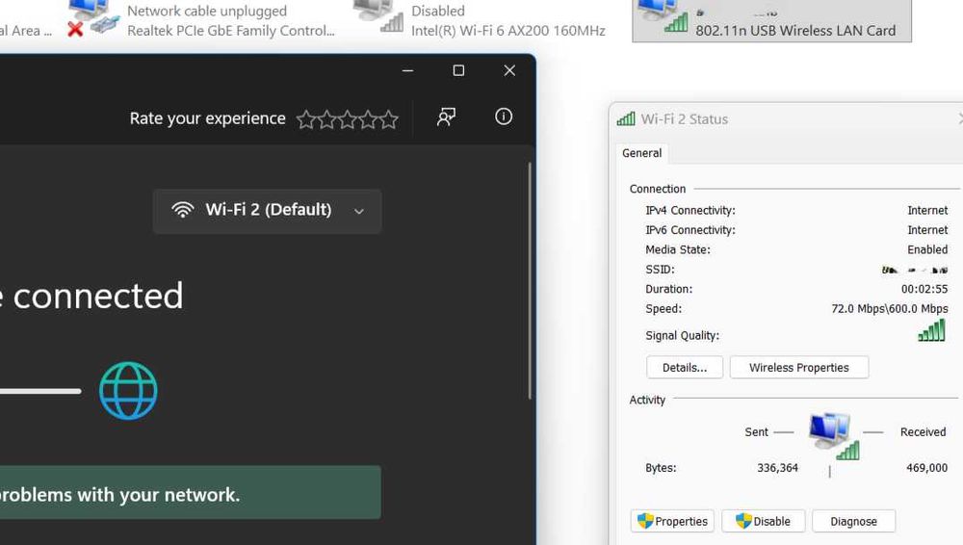
Task: Open the Wi-Fi 2 (Default) adapter dropdown
Action: 267,211
